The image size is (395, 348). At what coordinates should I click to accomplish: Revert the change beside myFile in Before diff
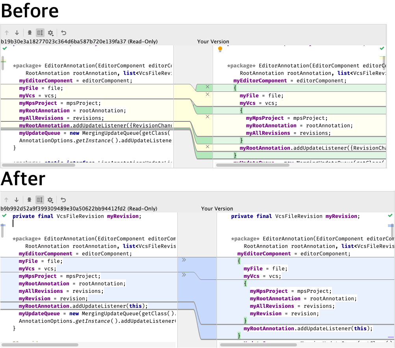point(207,87)
